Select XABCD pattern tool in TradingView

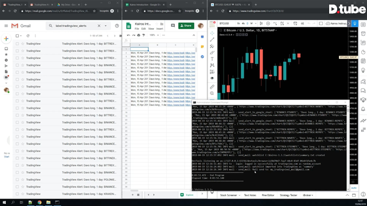(x=212, y=65)
